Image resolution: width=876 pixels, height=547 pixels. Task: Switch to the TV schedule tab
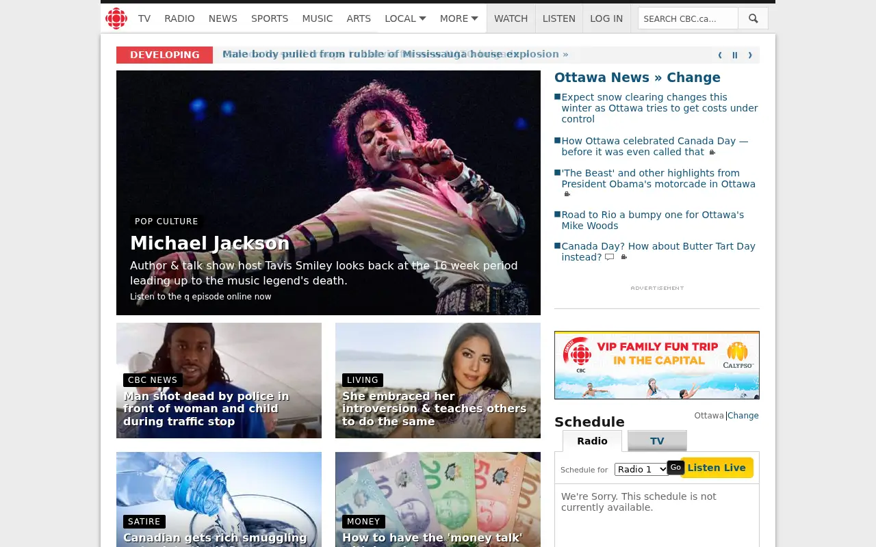click(657, 441)
